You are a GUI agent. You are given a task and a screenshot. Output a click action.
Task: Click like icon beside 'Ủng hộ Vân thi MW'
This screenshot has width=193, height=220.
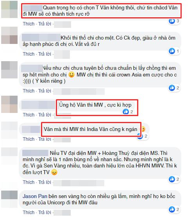pyautogui.click(x=125, y=112)
